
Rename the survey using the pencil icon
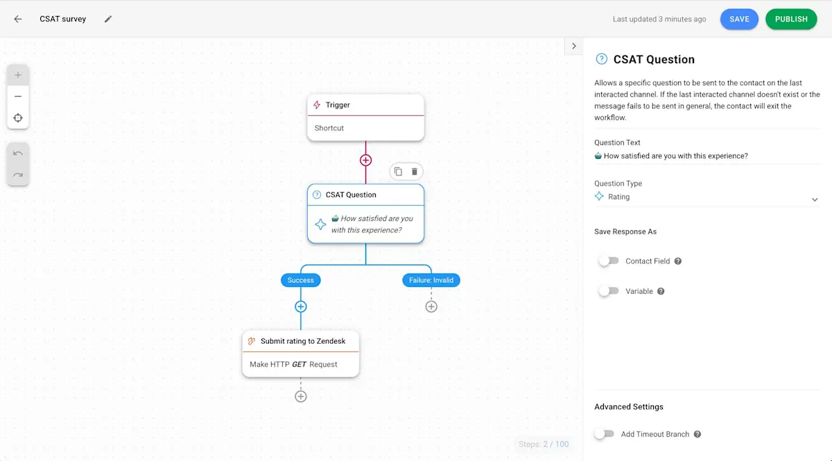coord(108,19)
